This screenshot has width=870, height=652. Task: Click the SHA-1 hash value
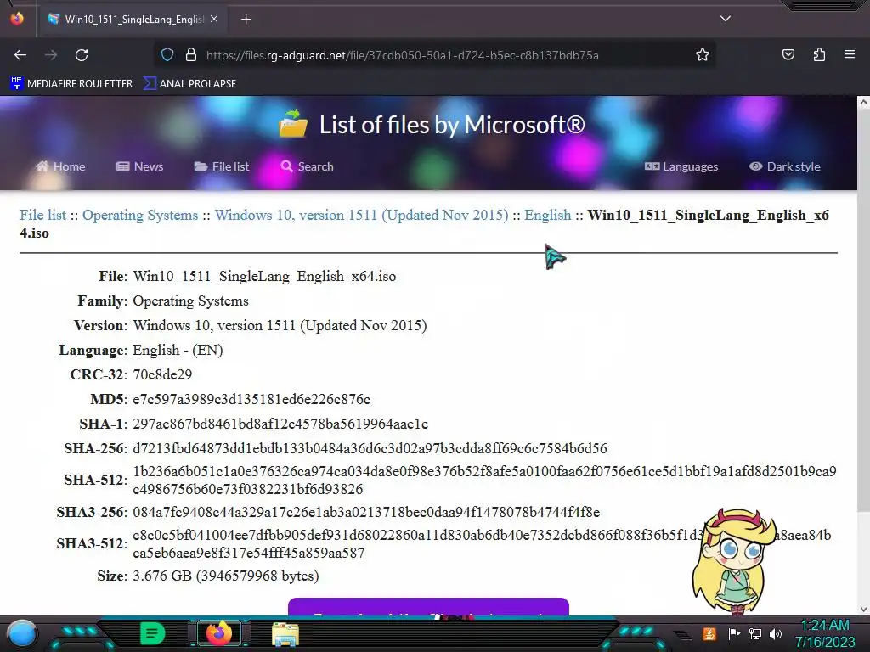pos(280,424)
